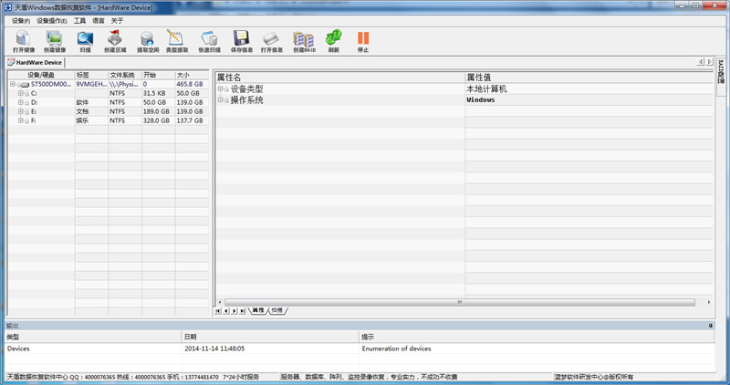
Task: Click the Enumeration of devices message
Action: pyautogui.click(x=396, y=349)
